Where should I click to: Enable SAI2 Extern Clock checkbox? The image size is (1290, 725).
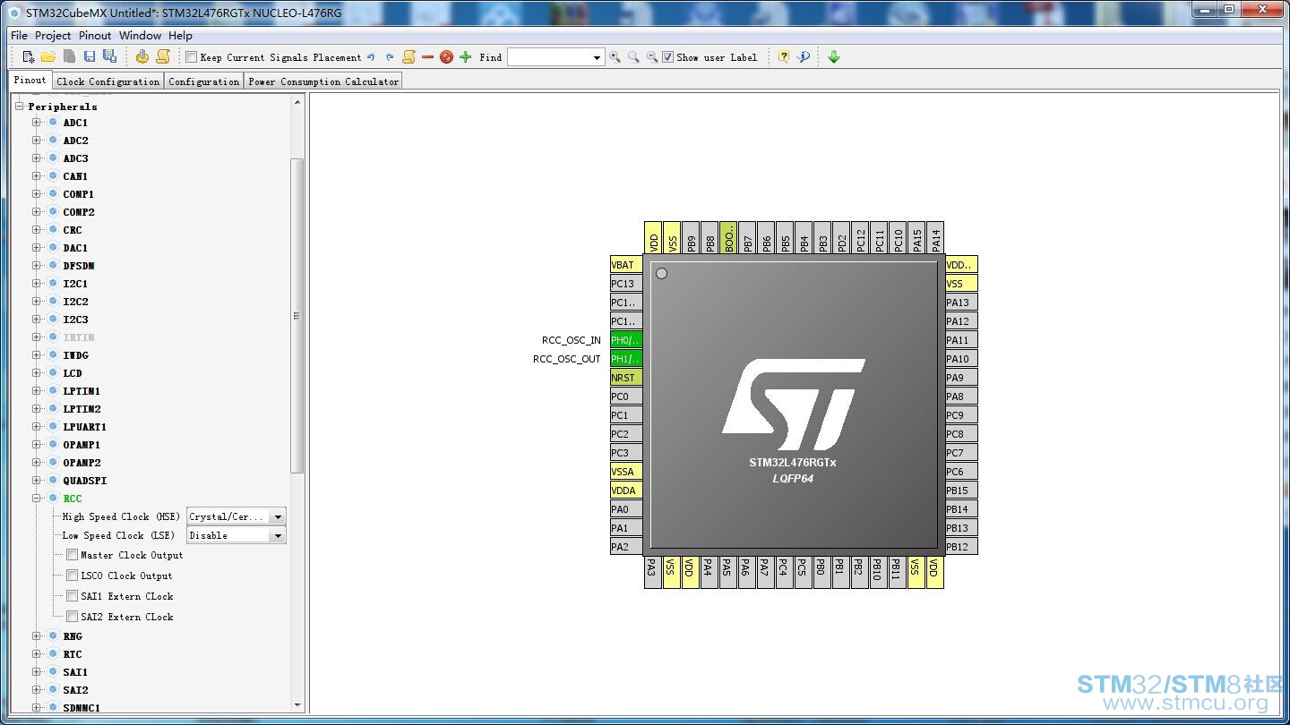coord(72,617)
